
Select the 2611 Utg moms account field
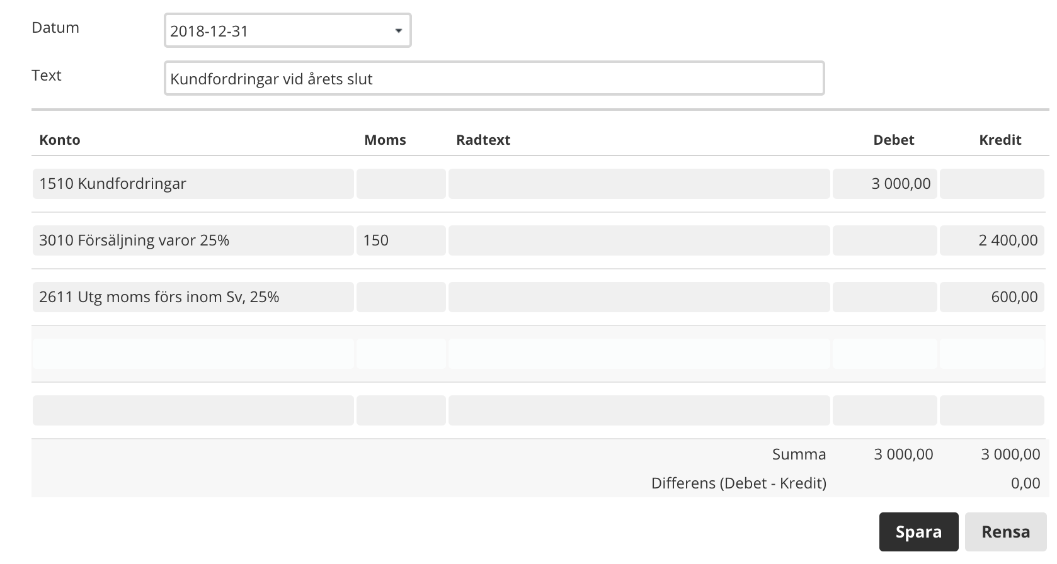tap(193, 297)
